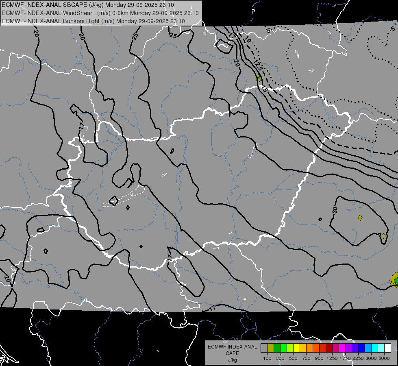398x366 pixels.
Task: Click the ECMWF-INDEX-ANAL legend title
Action: click(232, 347)
